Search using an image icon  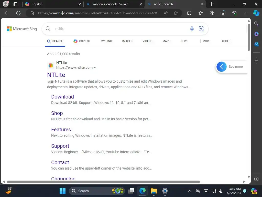click(201, 29)
